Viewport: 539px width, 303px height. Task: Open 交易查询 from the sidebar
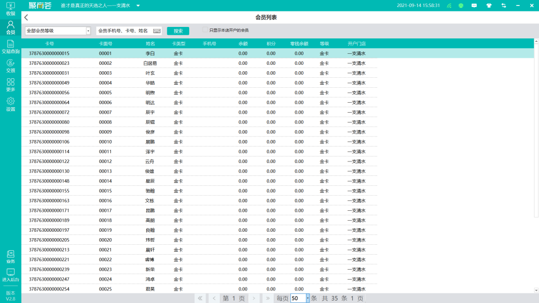tap(10, 47)
